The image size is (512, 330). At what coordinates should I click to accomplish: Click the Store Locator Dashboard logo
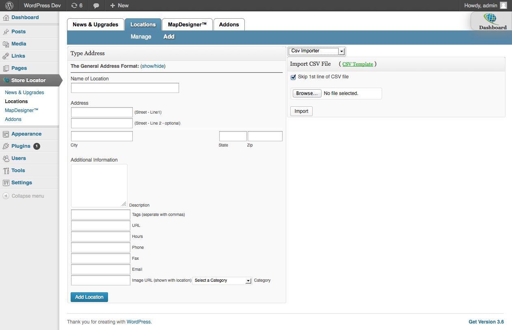[x=491, y=21]
